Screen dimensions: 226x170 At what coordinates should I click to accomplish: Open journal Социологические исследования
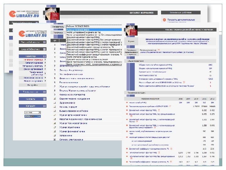[75, 99]
